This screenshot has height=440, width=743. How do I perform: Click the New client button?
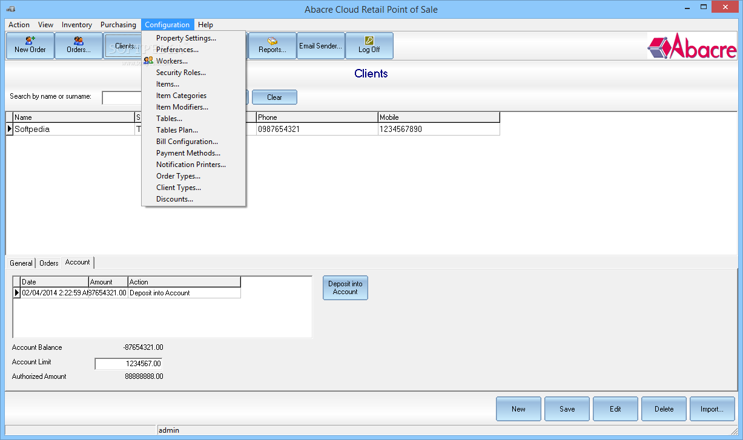(x=519, y=409)
